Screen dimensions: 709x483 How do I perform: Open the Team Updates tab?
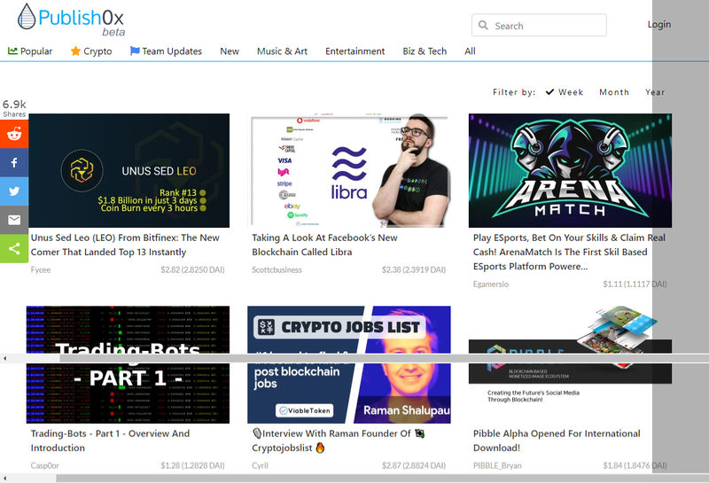tap(166, 51)
